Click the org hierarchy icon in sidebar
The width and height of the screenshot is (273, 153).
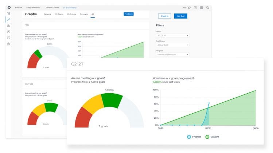coord(8,25)
